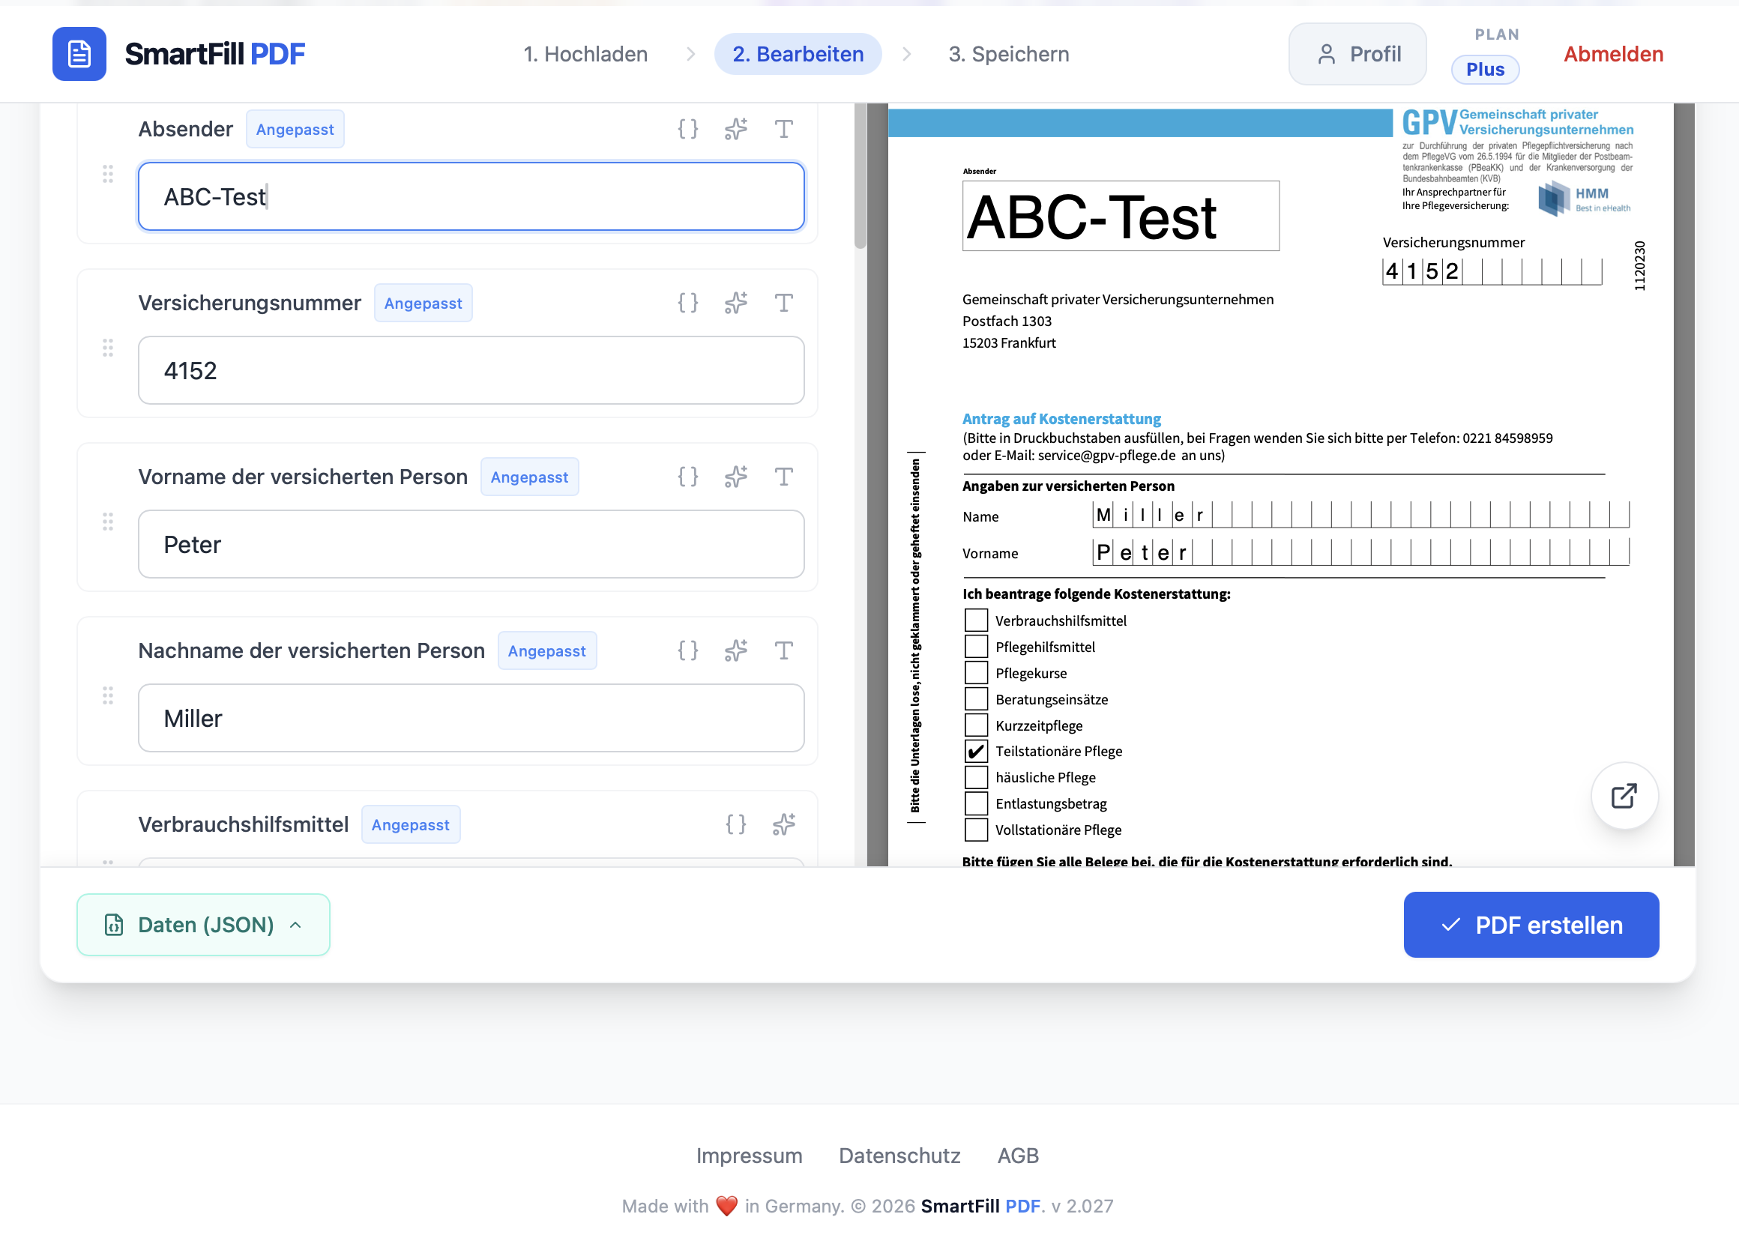Open PDF preview in new window icon
The width and height of the screenshot is (1739, 1235).
coord(1624,796)
